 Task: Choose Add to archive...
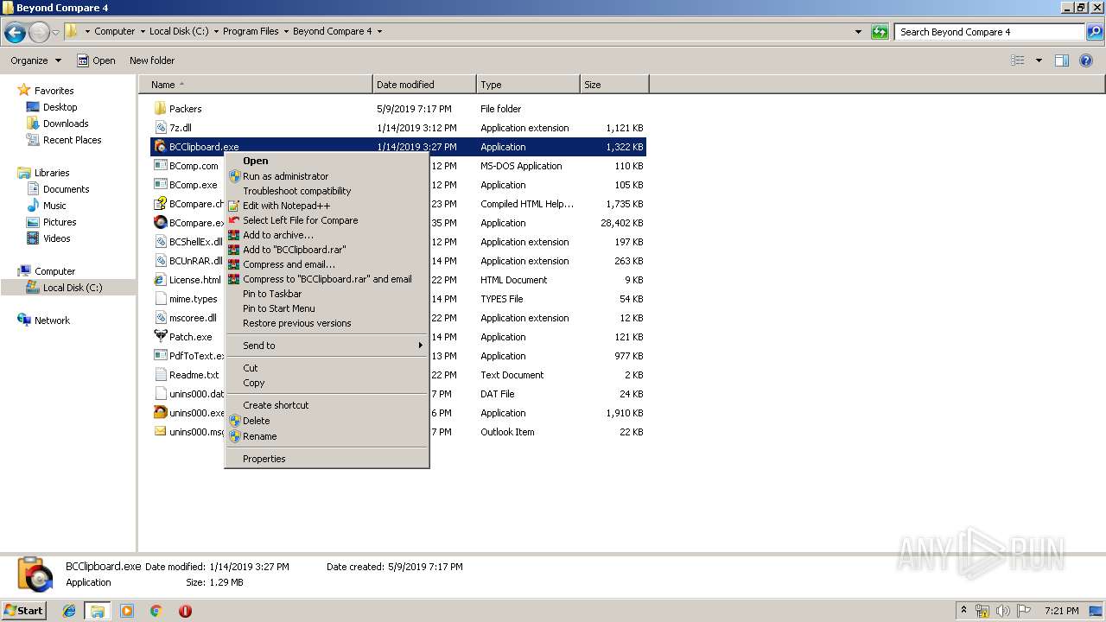(327, 235)
